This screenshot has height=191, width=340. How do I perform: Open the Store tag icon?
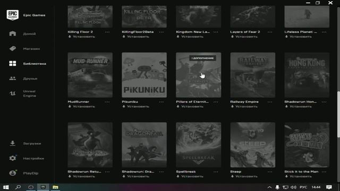coord(13,48)
